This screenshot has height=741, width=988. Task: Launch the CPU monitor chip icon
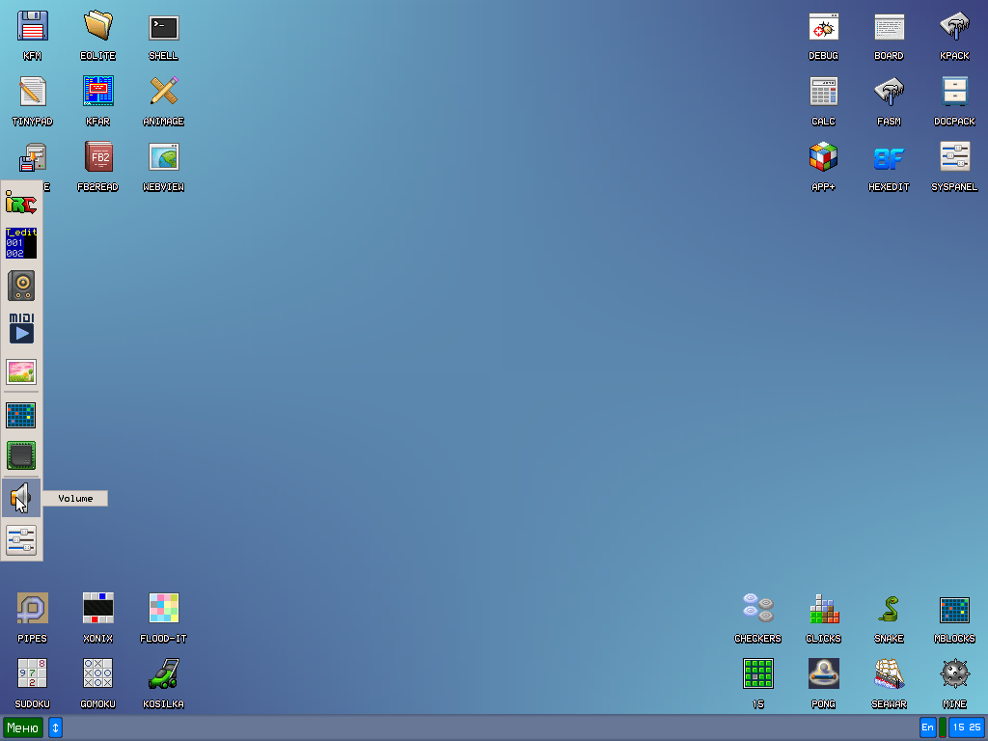pyautogui.click(x=21, y=455)
